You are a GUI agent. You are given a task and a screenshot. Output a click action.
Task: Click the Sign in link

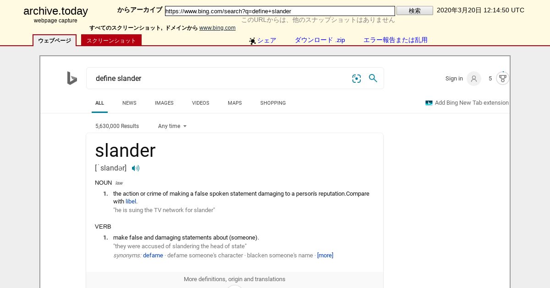454,79
